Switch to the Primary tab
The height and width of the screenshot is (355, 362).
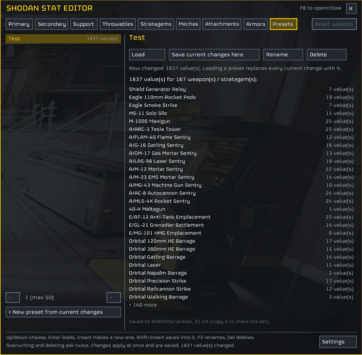click(x=19, y=24)
